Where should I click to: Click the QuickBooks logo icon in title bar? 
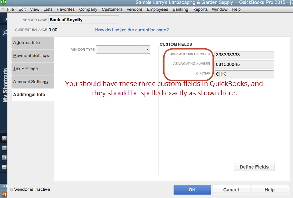[3, 3]
